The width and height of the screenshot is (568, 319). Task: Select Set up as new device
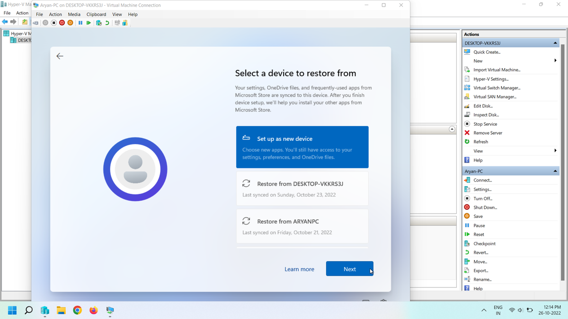(302, 147)
